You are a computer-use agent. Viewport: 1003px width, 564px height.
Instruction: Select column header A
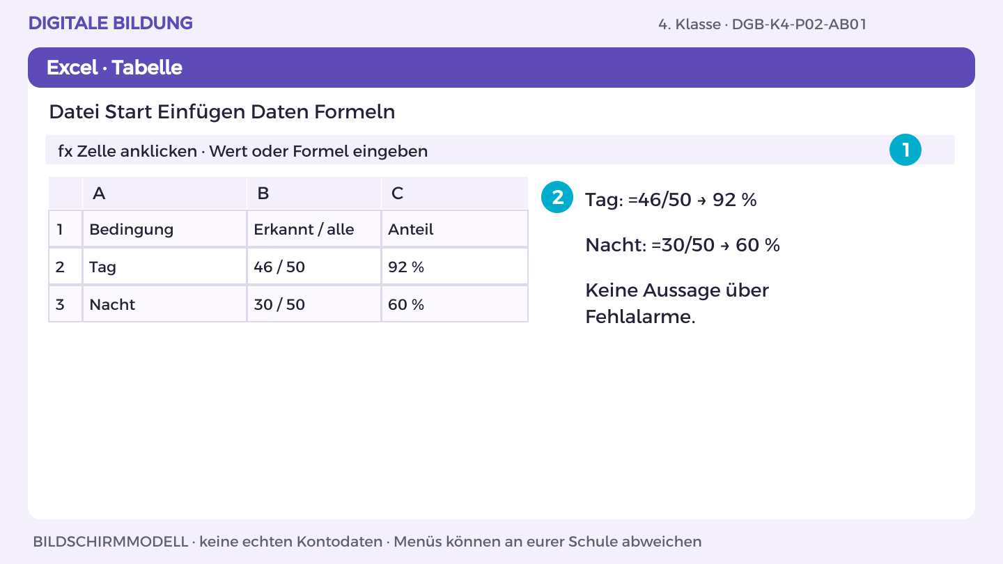164,193
